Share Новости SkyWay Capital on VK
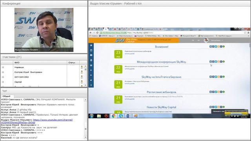The image size is (251, 141). [211, 107]
